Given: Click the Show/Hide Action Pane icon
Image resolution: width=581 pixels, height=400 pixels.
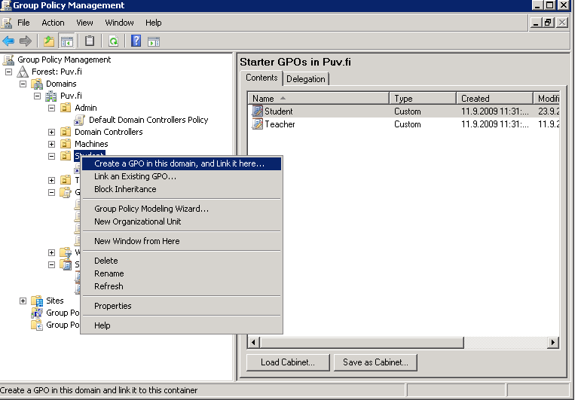Looking at the screenshot, I should [154, 41].
